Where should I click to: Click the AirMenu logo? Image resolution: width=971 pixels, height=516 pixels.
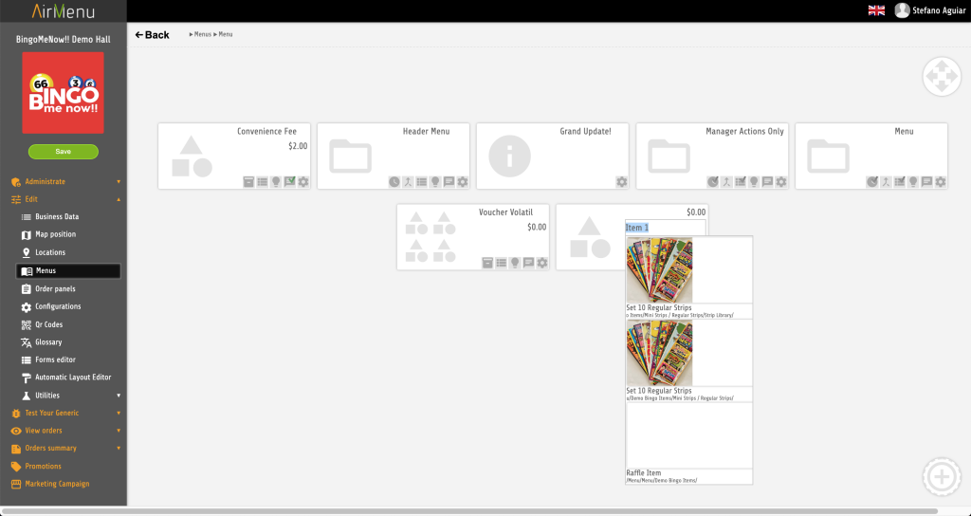tap(64, 11)
